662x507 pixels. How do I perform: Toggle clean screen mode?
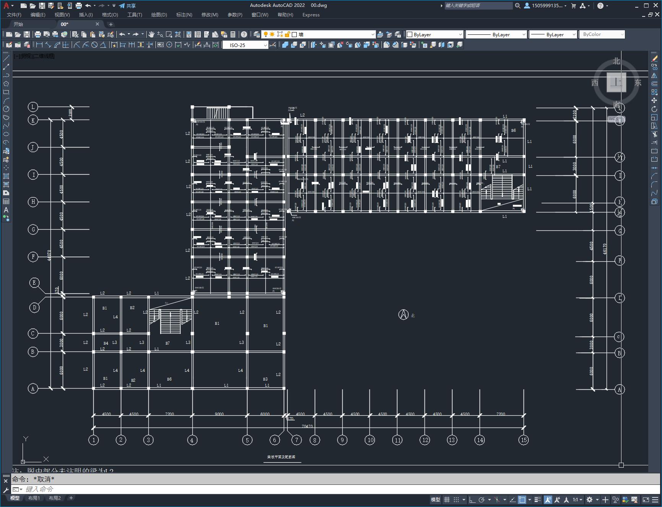646,500
